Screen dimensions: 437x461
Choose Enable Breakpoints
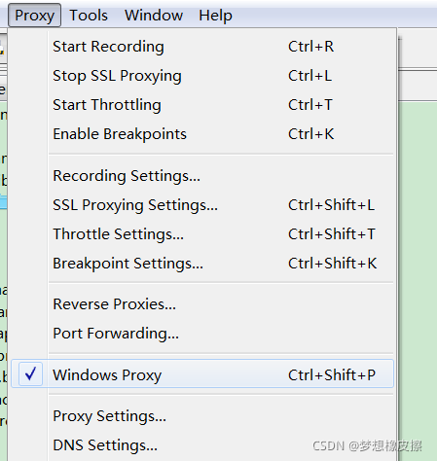202,134
